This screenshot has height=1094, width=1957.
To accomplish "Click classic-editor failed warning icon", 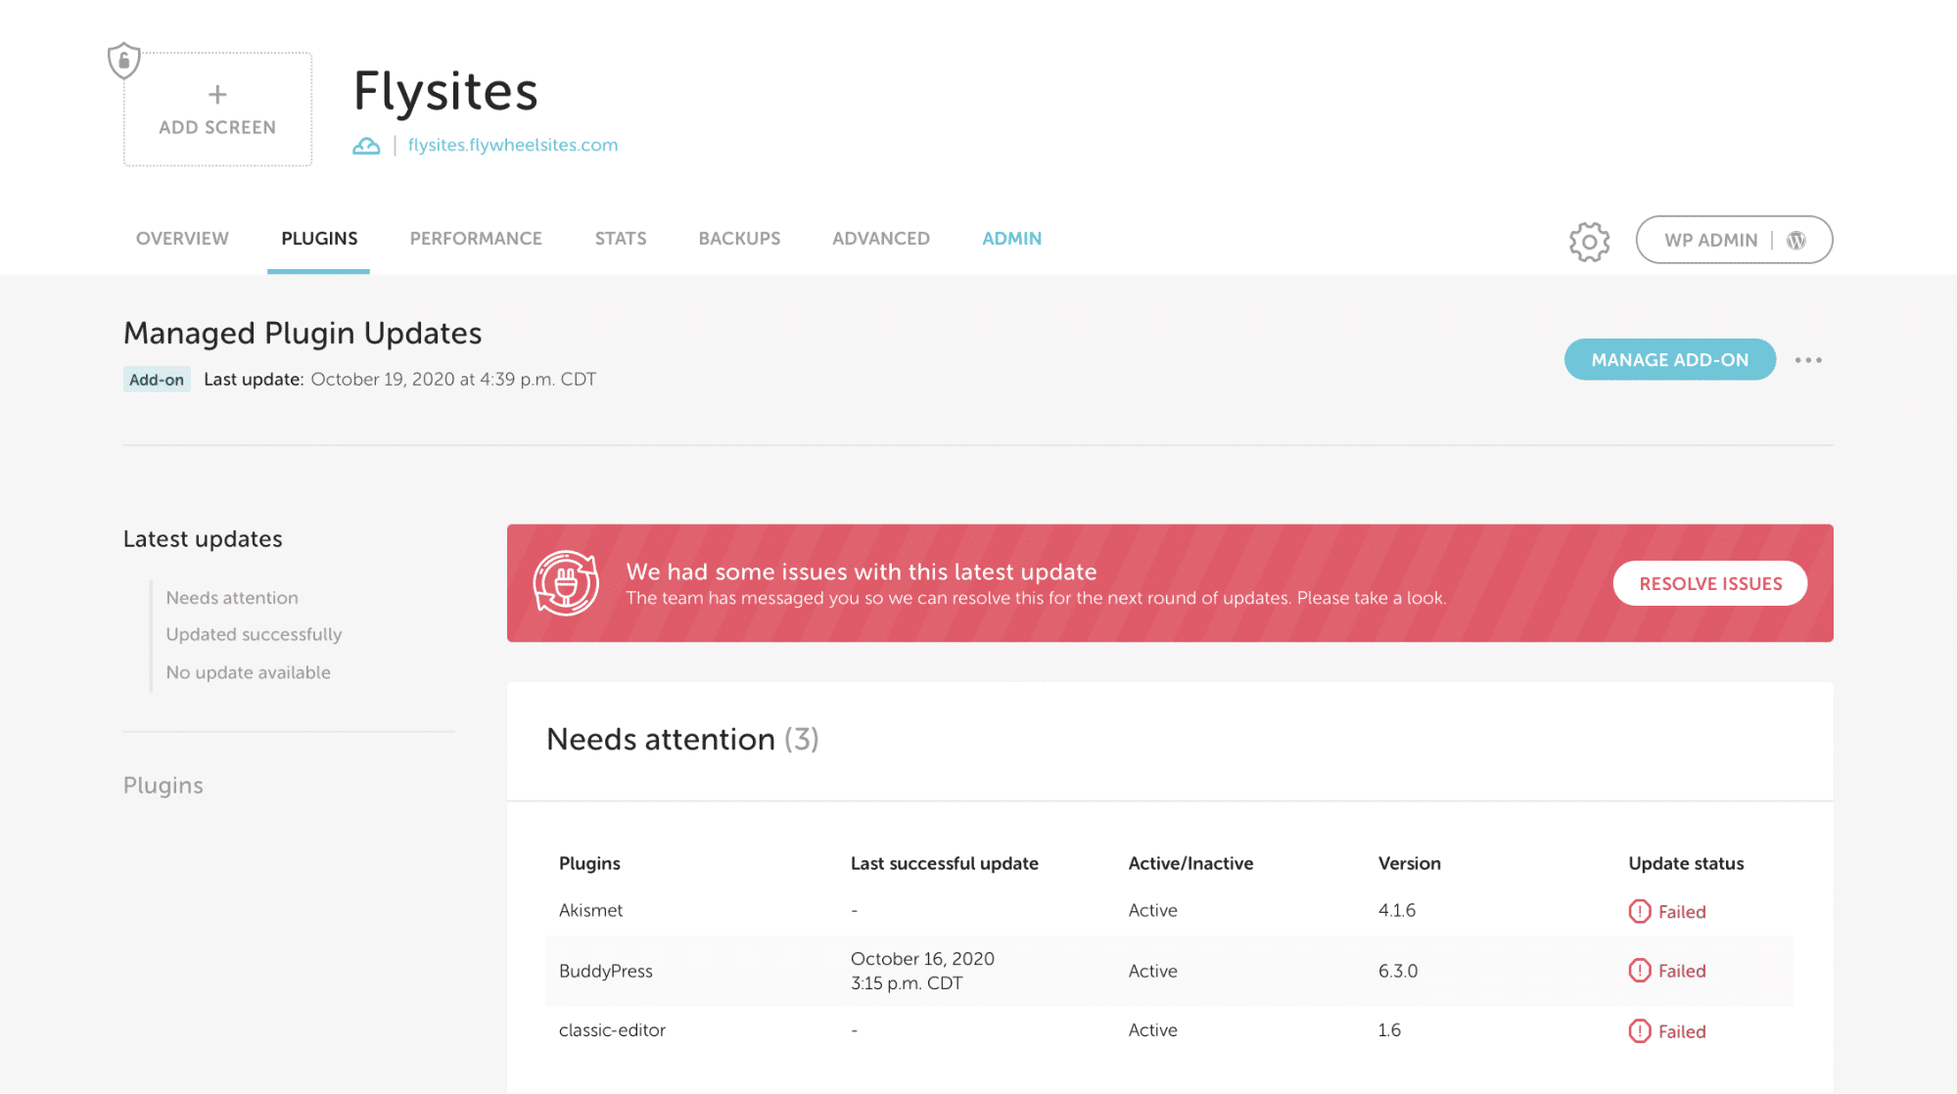I will [x=1639, y=1031].
